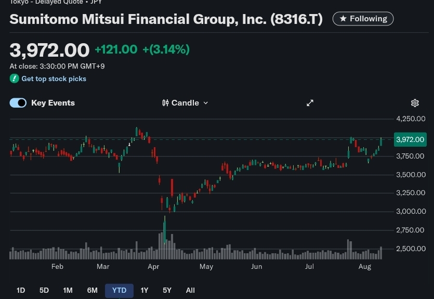The height and width of the screenshot is (299, 434).
Task: Click the Feb month axis label
Action: click(x=57, y=267)
